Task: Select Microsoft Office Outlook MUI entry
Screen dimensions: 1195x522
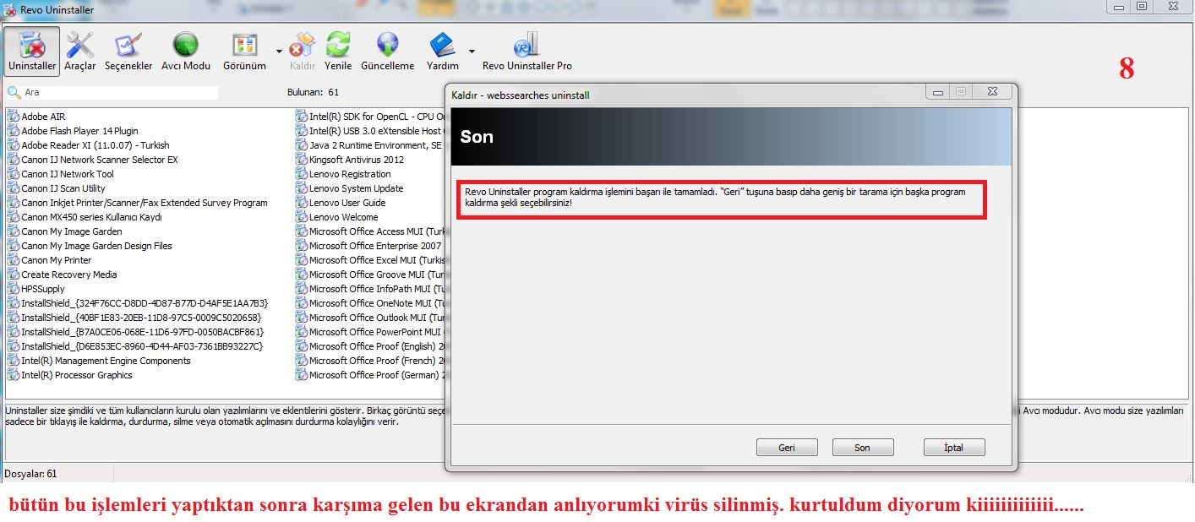Action: (370, 318)
